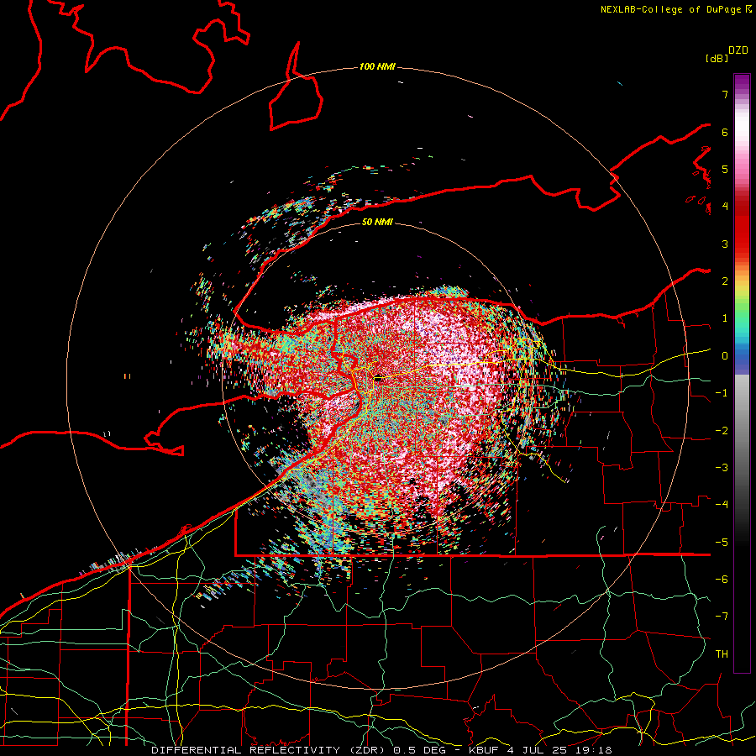
Task: Click DIFFERENTIAL REFLECTIVITY in the bottom caption
Action: (x=246, y=750)
